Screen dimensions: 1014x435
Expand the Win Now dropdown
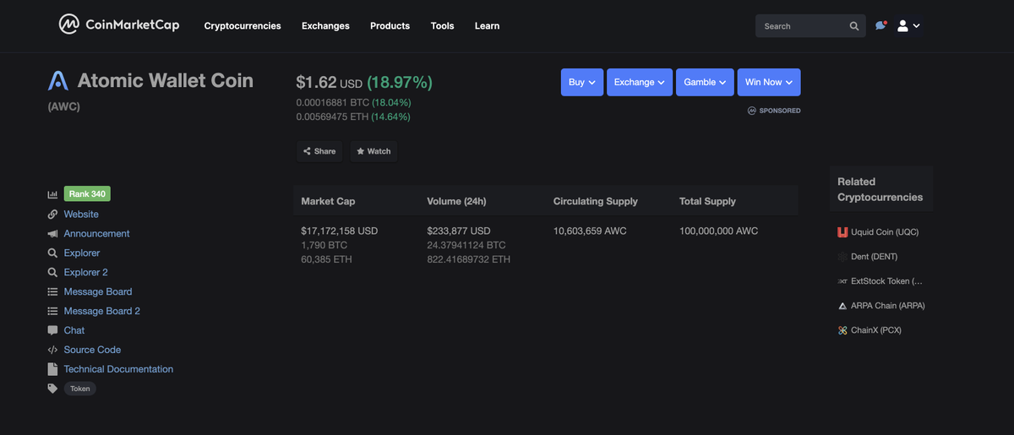(x=769, y=82)
